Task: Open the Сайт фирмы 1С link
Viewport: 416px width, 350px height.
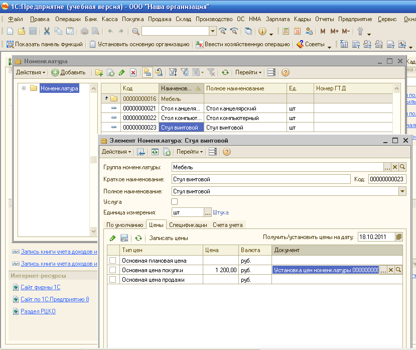Action: click(x=41, y=287)
